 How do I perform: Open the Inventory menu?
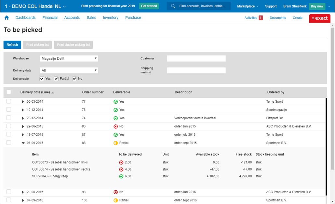coord(111,18)
